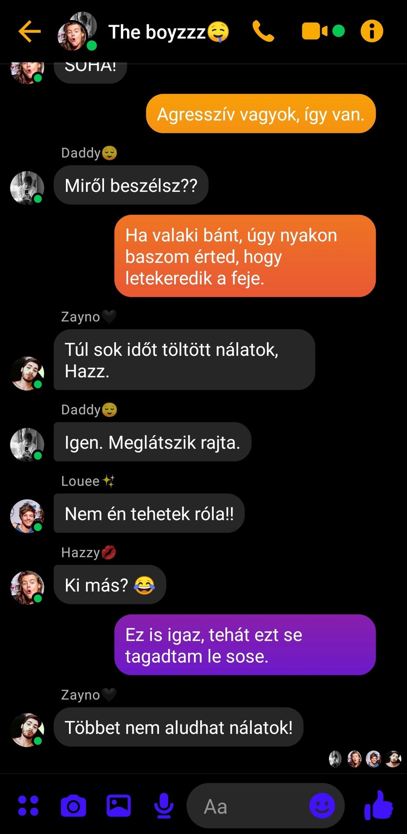View the seen-by avatars below last message

tap(365, 759)
